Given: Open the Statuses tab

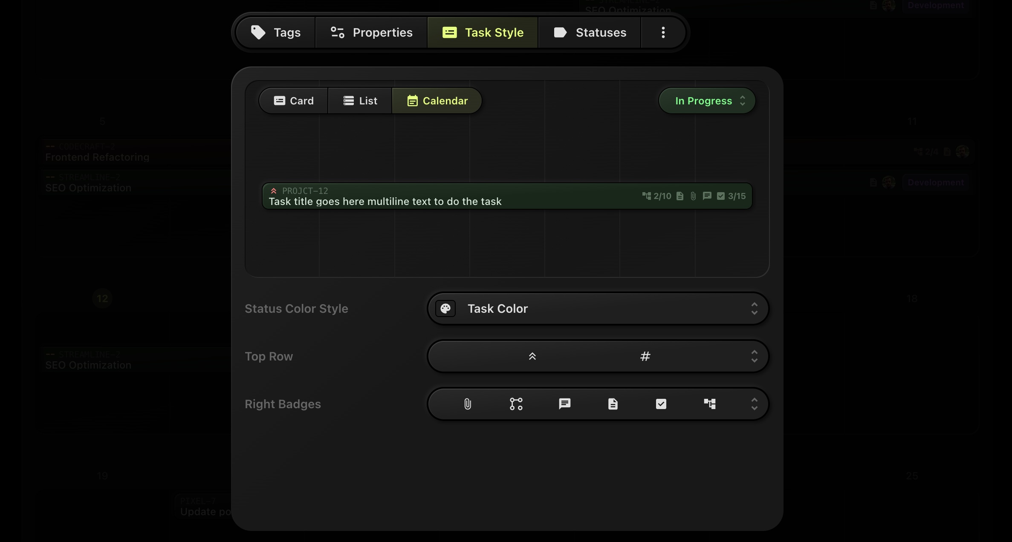Looking at the screenshot, I should click(590, 33).
